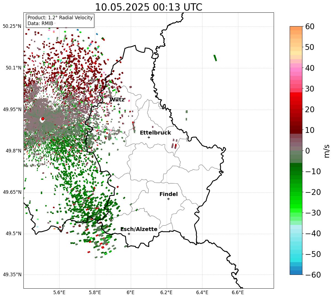
Task: Click the colorbar 10 tick label
Action: (309, 130)
